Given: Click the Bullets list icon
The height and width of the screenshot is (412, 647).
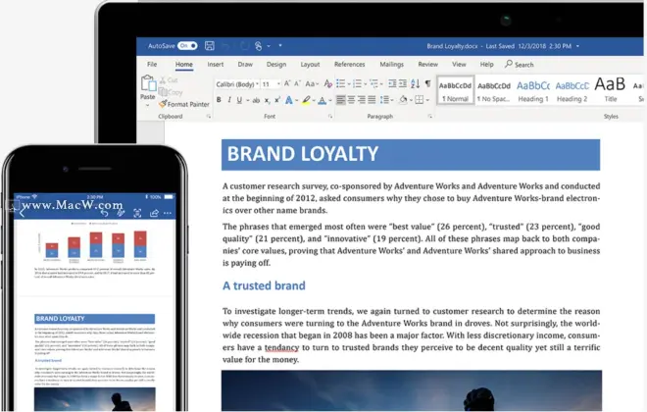Looking at the screenshot, I should tap(341, 83).
